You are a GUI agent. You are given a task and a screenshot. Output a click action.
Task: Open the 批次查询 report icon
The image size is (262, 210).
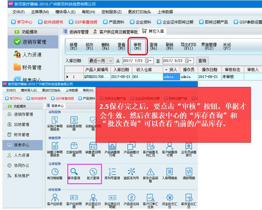pyautogui.click(x=93, y=172)
